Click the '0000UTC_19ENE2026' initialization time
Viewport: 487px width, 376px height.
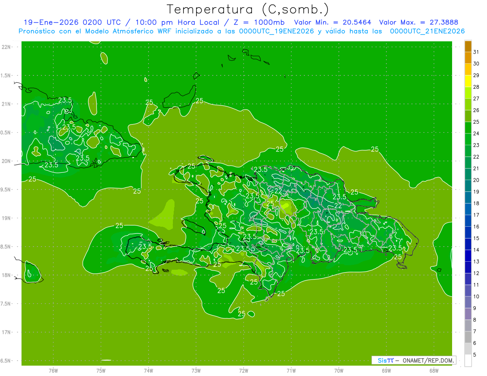tap(276, 31)
